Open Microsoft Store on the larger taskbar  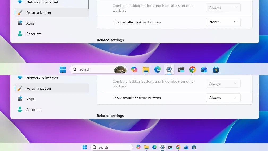click(216, 69)
